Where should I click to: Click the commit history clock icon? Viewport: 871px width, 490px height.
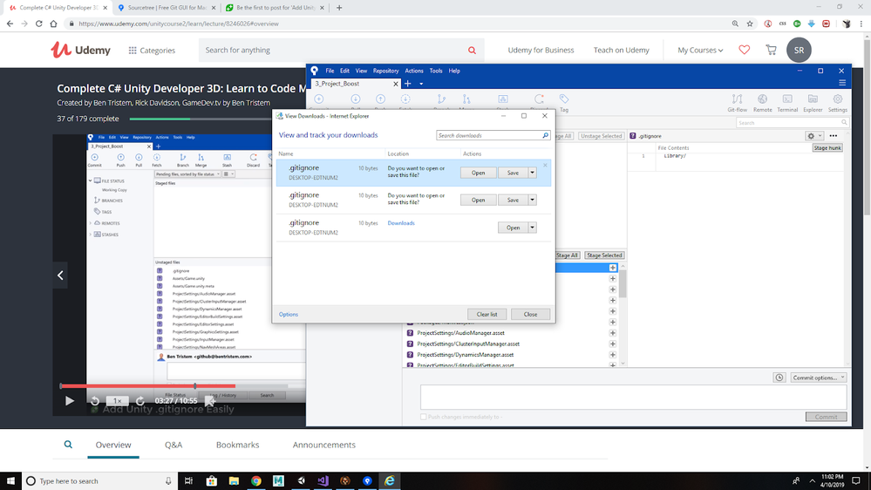[x=779, y=378]
